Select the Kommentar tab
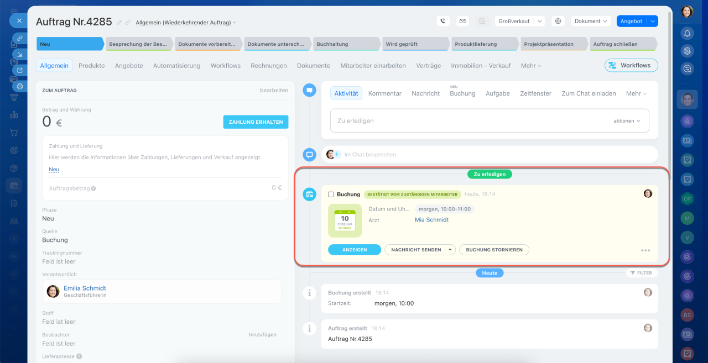Viewport: 708px width, 363px height. point(384,93)
